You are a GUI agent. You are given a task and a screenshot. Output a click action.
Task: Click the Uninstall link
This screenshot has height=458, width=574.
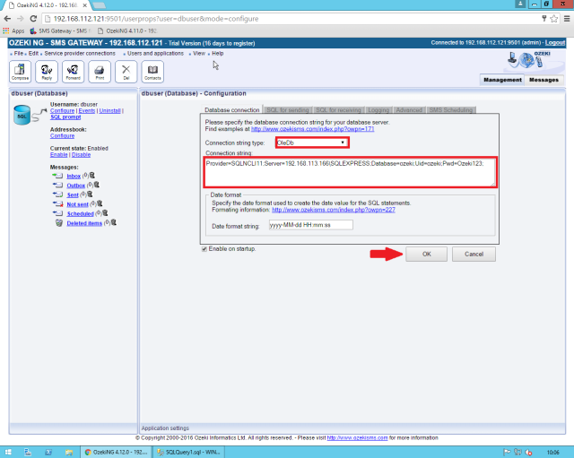(109, 110)
